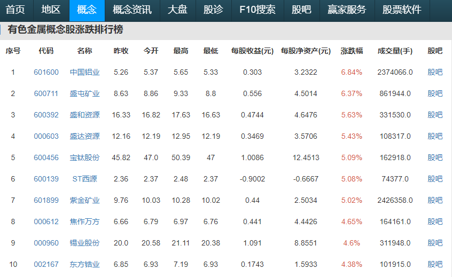
Task: Click the 最低 column header
Action: click(211, 51)
